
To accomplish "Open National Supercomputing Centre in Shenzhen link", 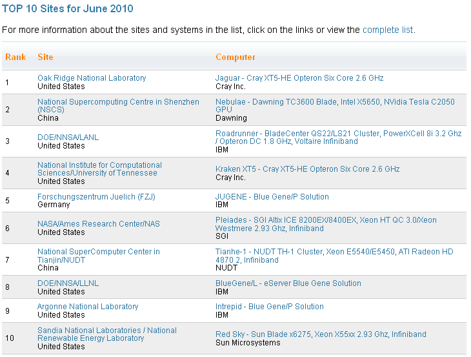I will (x=118, y=106).
